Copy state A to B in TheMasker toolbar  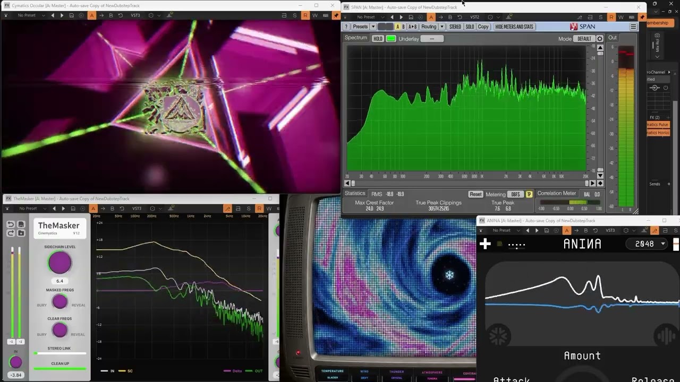pos(103,209)
